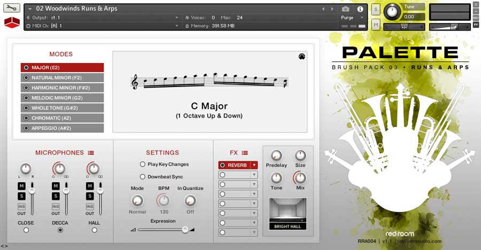
Task: Click the reverb Mix knob
Action: point(300,178)
